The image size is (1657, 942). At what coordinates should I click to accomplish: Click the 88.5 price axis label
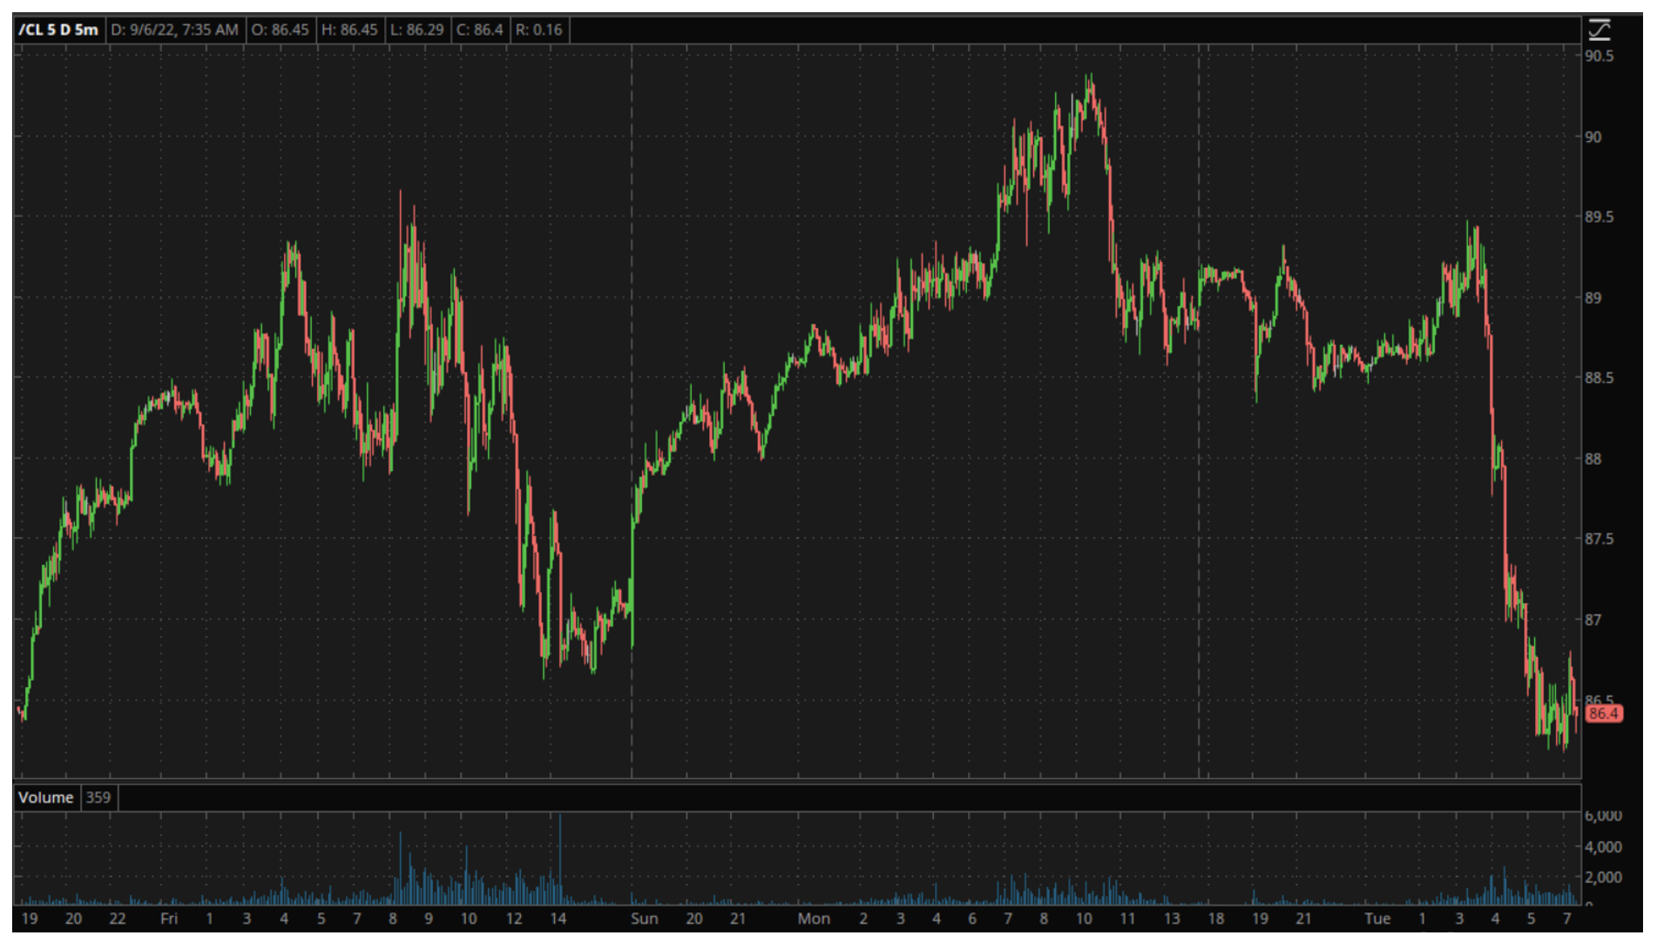point(1599,378)
